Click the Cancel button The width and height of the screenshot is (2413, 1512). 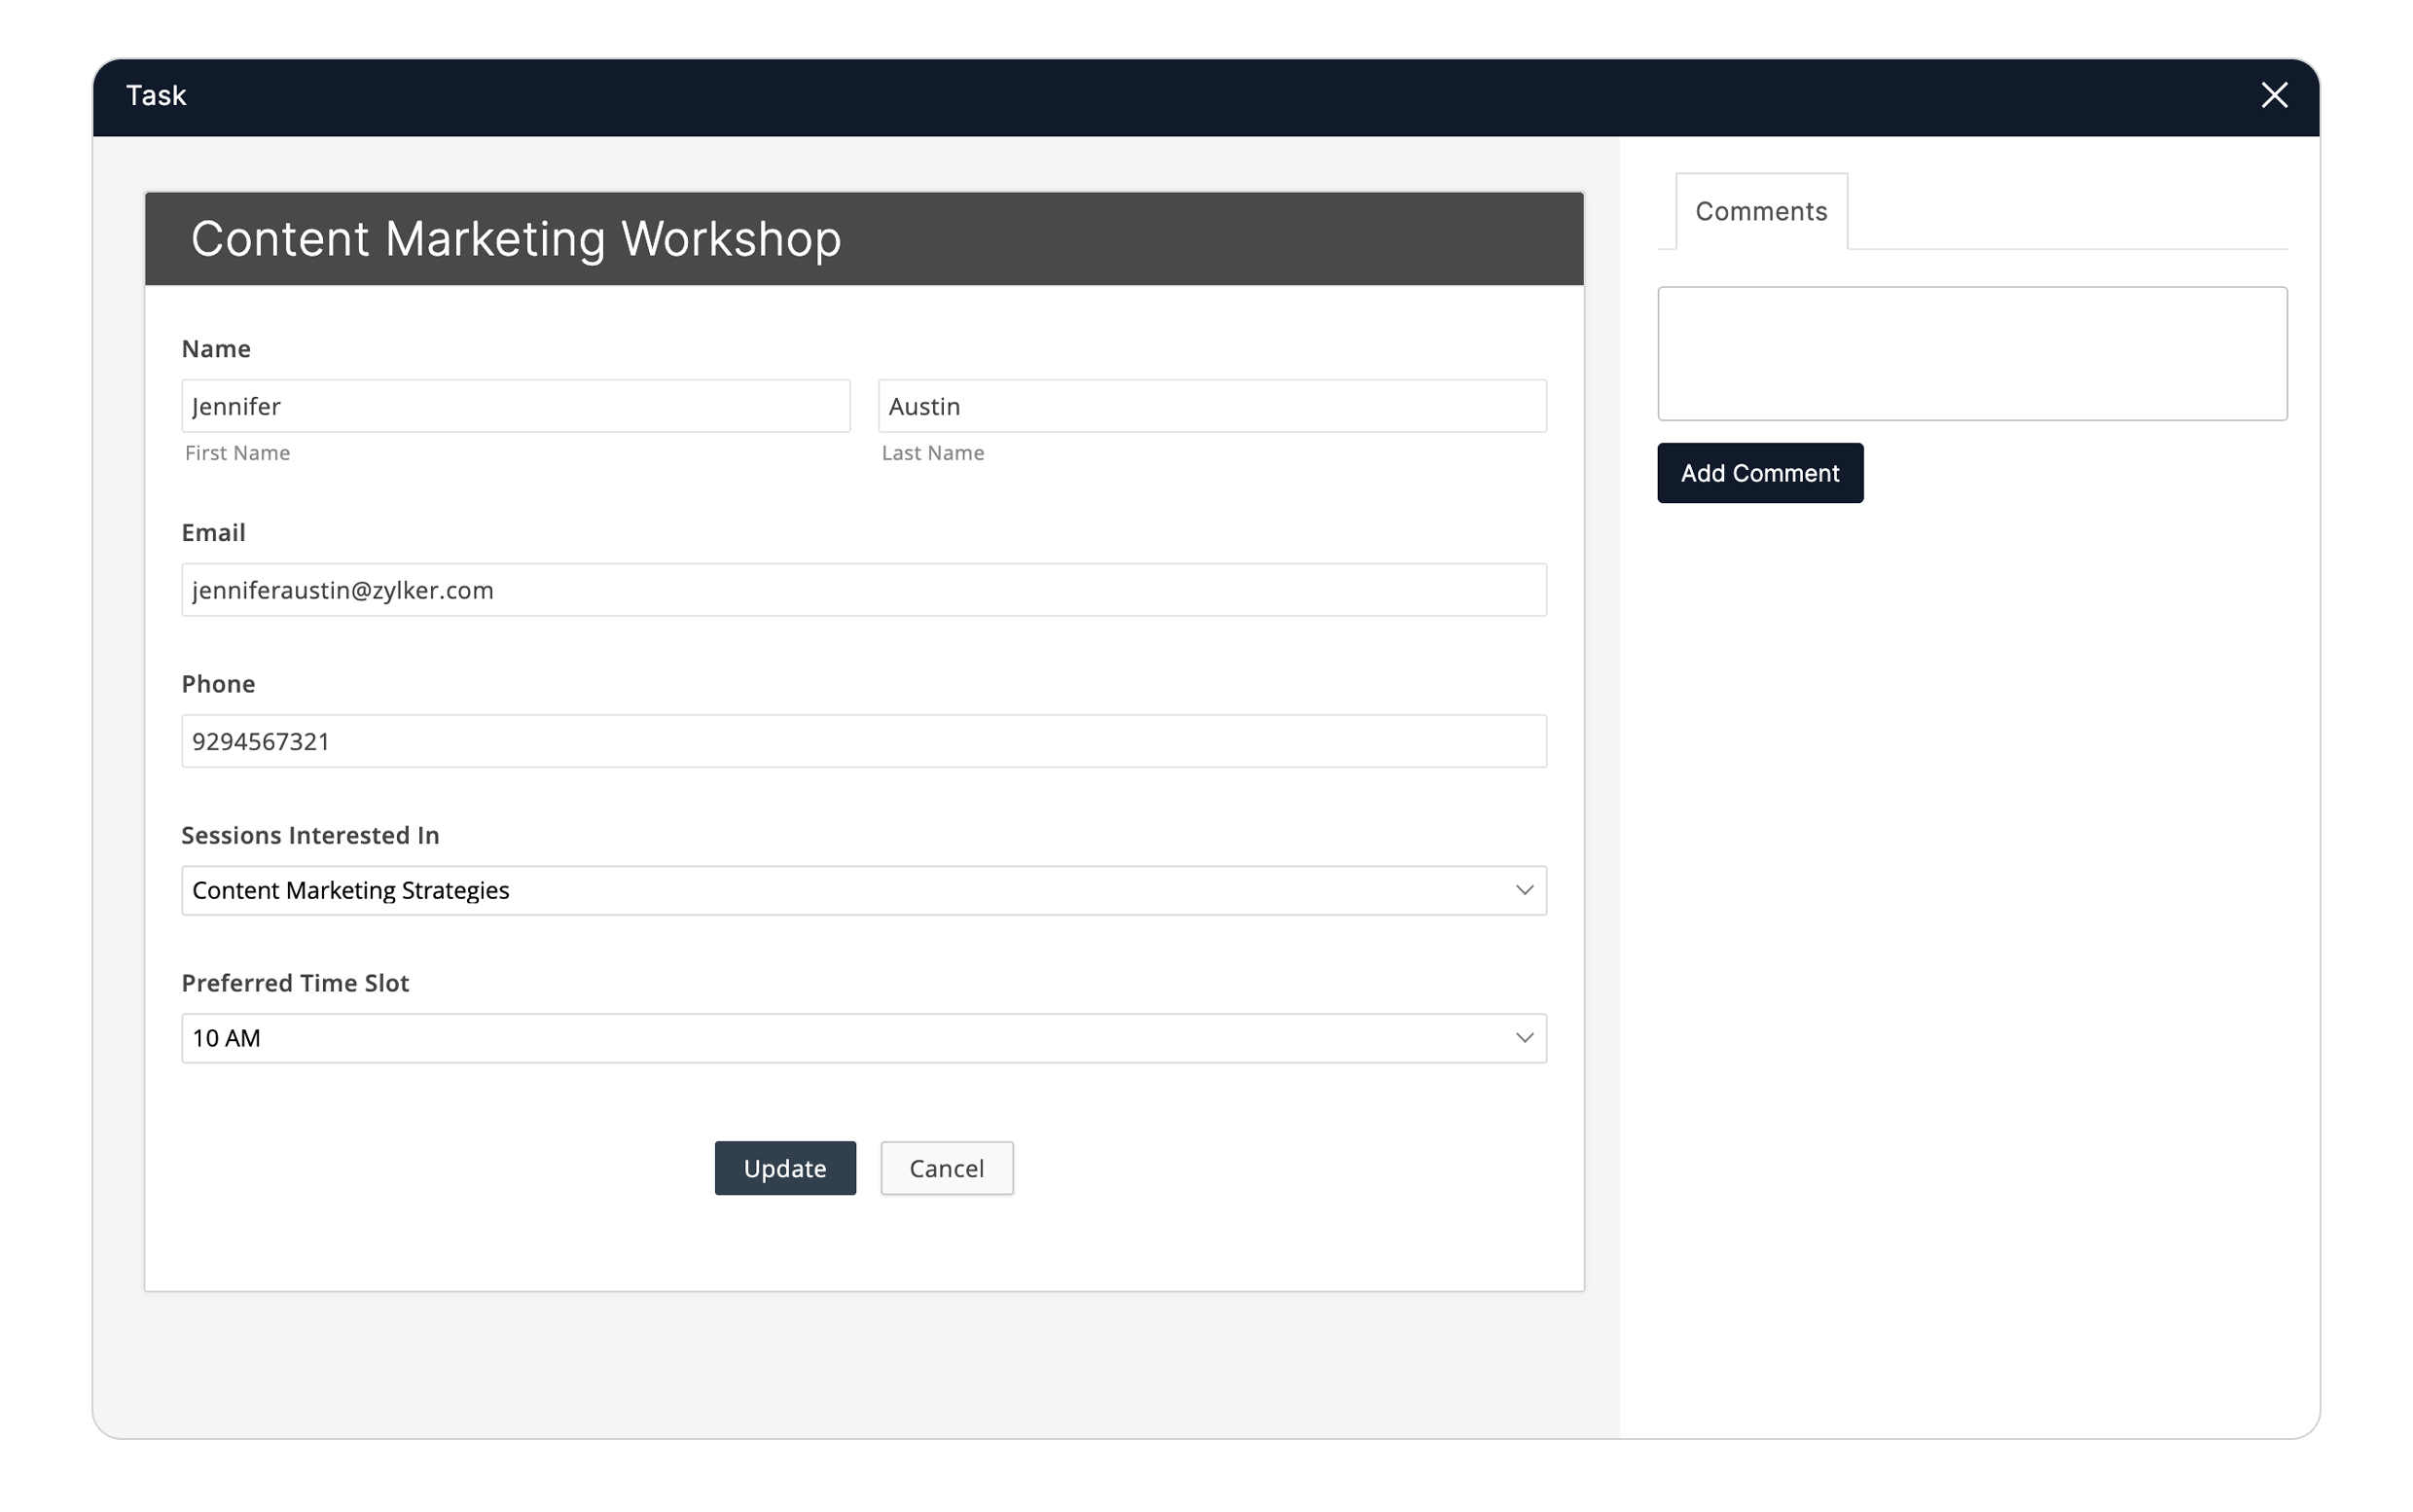945,1168
